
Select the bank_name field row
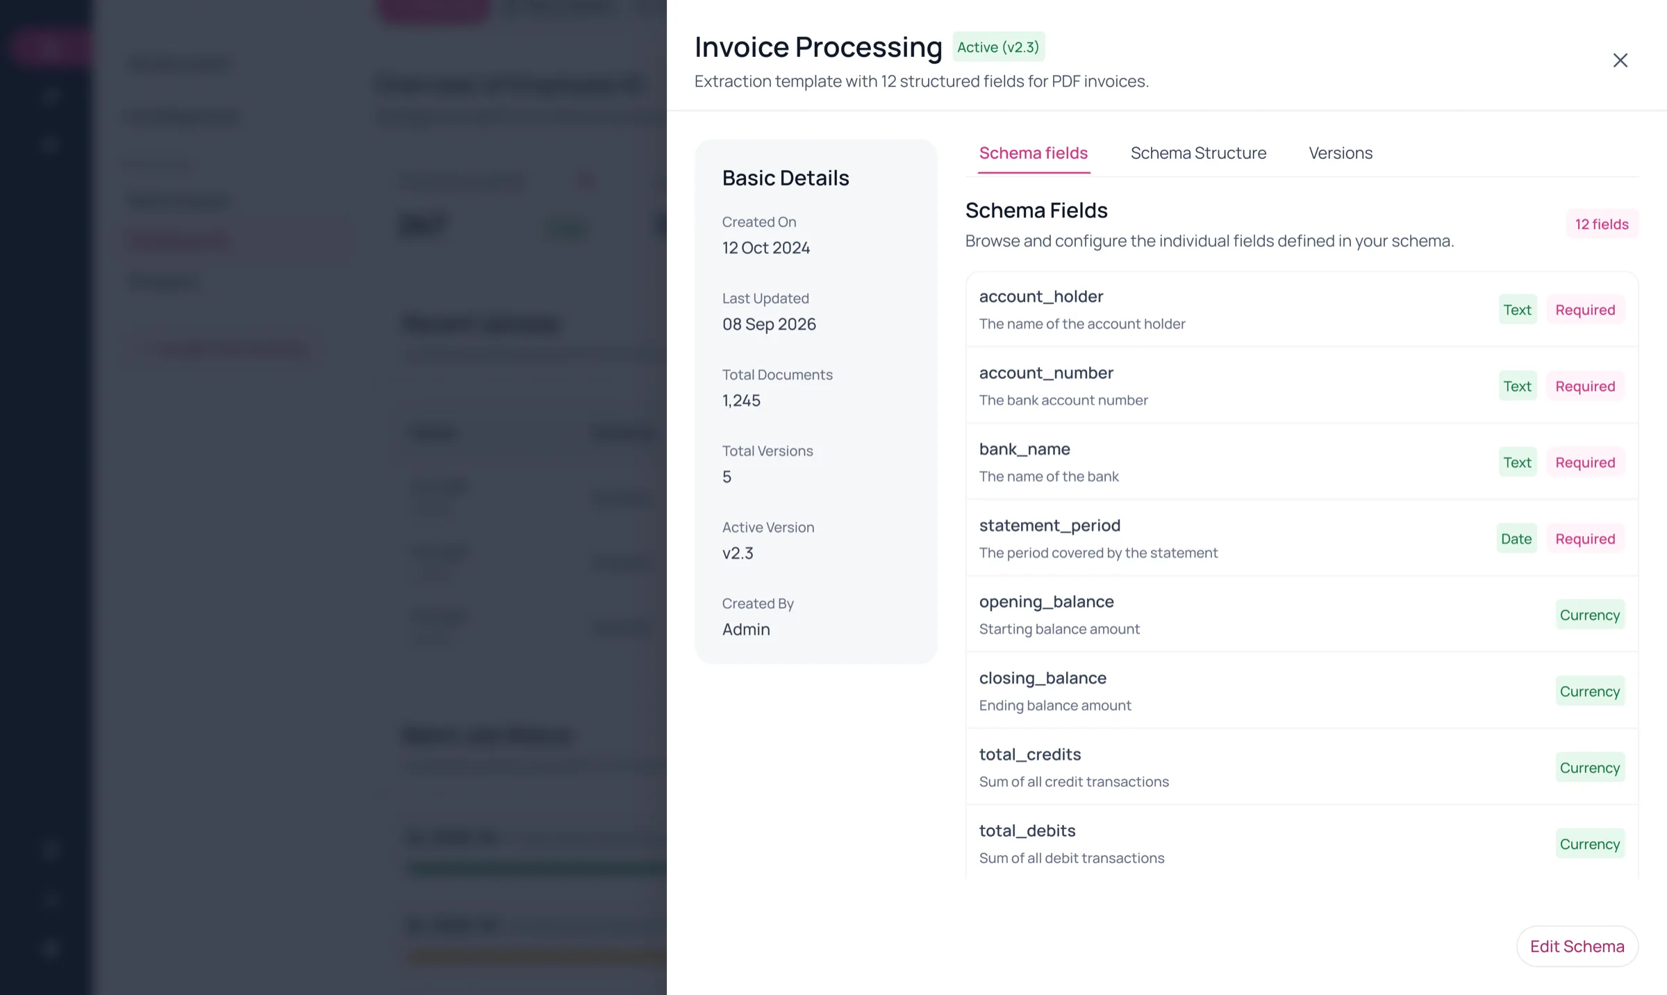point(1302,462)
